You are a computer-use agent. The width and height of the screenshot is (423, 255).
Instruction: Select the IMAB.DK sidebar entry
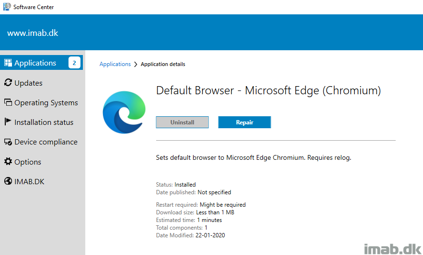click(x=29, y=181)
